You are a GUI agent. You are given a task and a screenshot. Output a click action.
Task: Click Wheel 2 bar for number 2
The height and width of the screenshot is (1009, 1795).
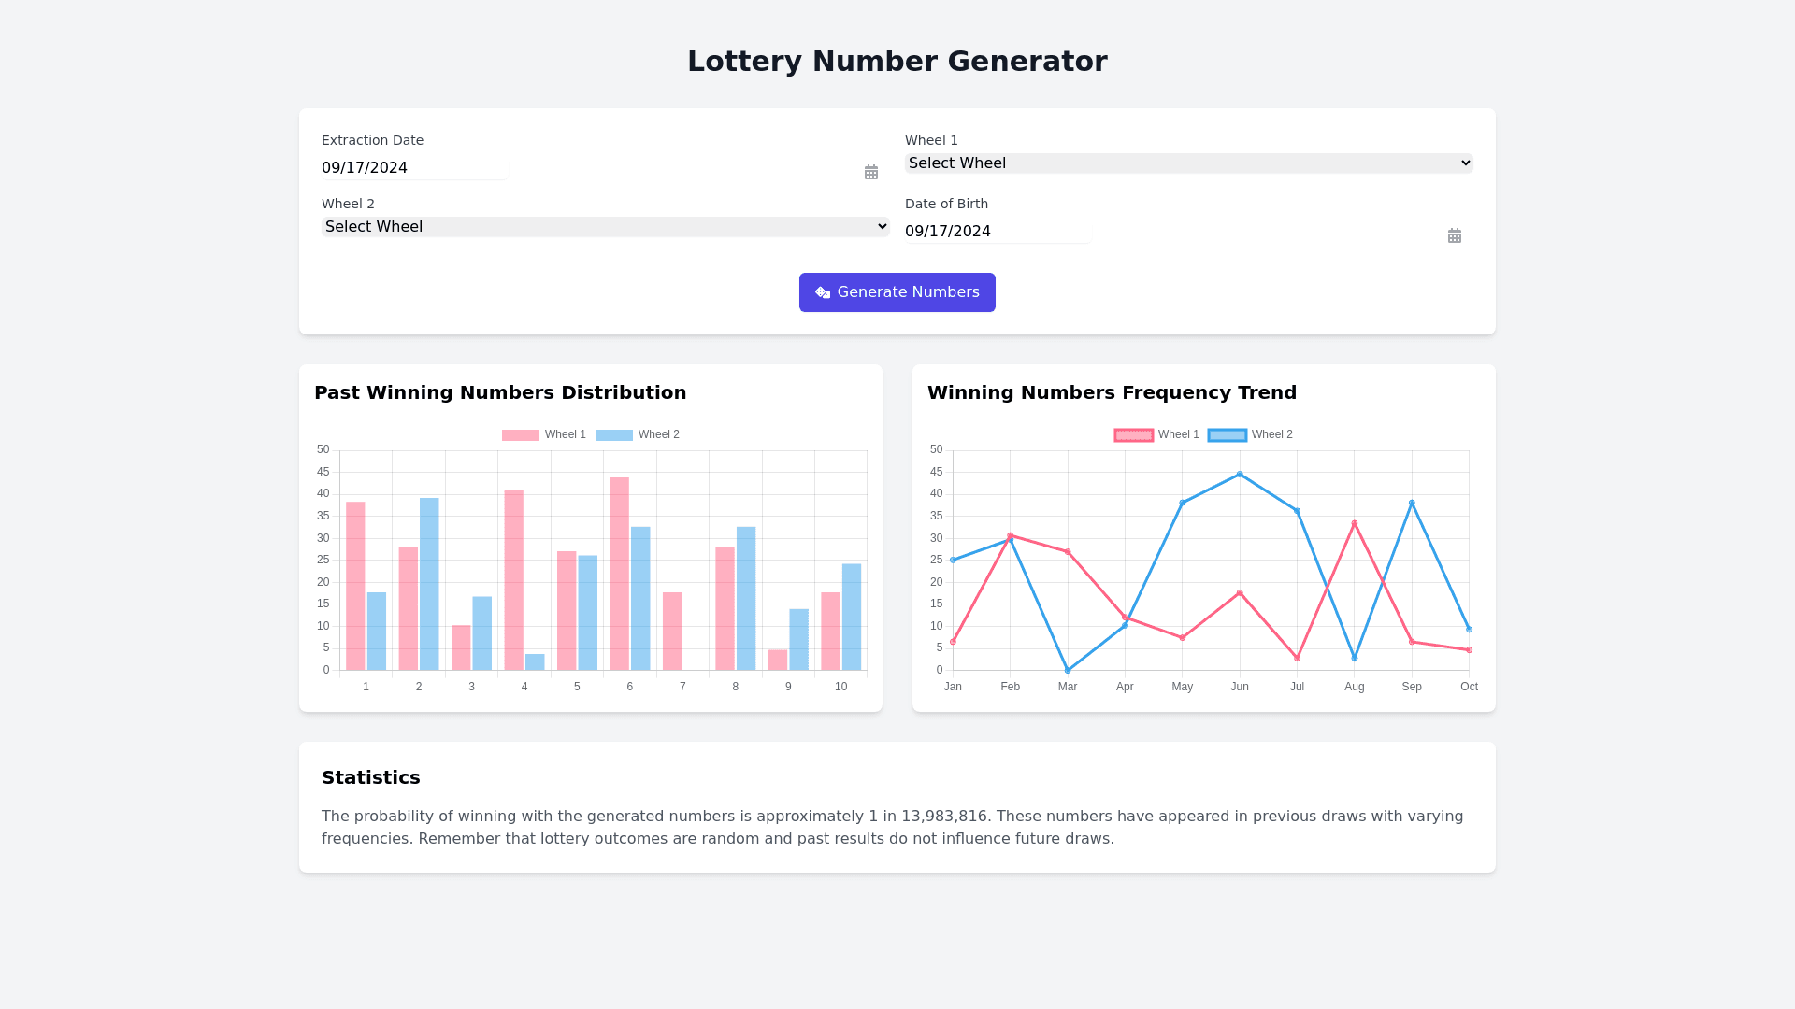[x=429, y=584]
